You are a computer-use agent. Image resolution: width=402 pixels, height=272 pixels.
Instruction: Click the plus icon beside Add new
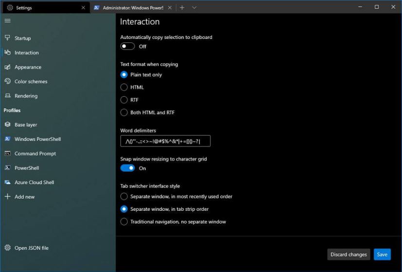click(7, 196)
